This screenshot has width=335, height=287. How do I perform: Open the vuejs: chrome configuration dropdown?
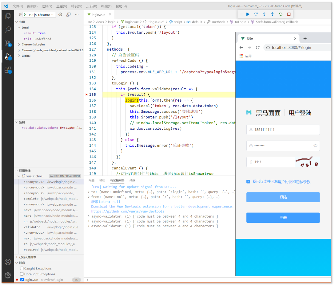point(41,14)
